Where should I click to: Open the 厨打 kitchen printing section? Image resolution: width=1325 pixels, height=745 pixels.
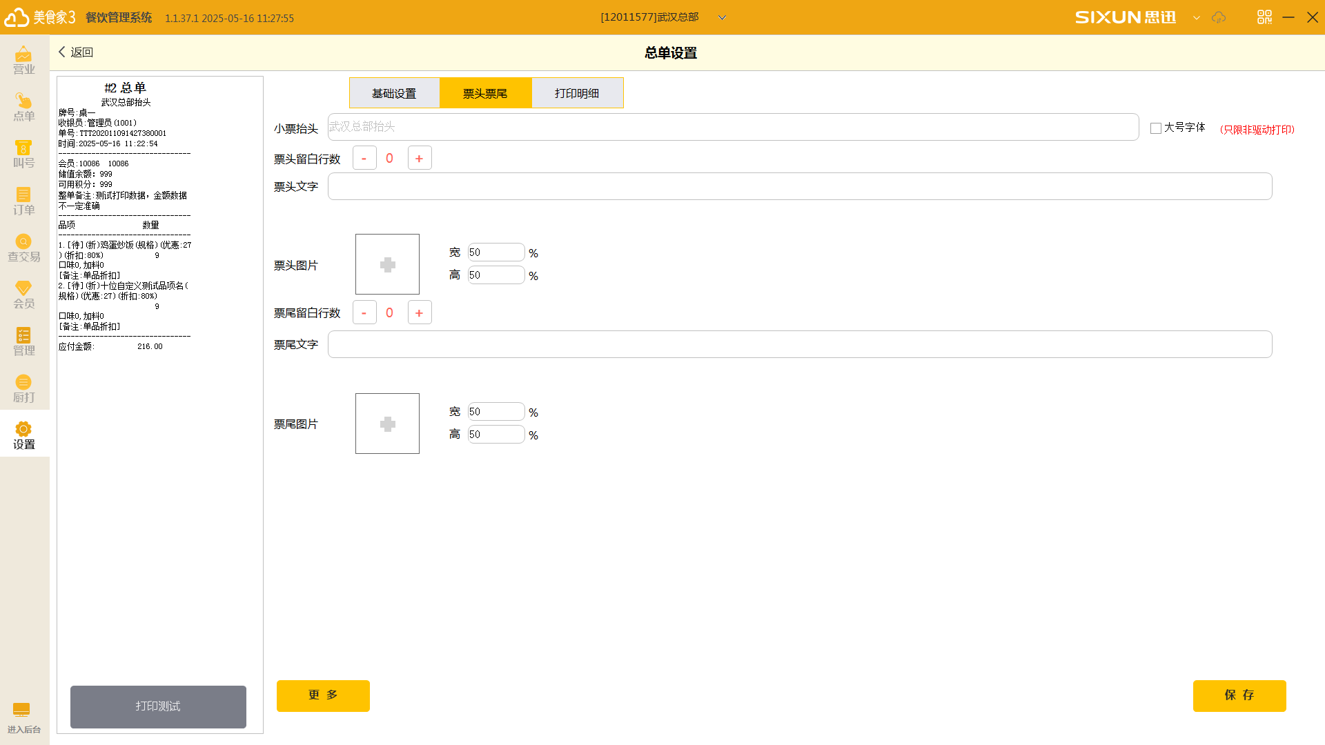[x=24, y=389]
